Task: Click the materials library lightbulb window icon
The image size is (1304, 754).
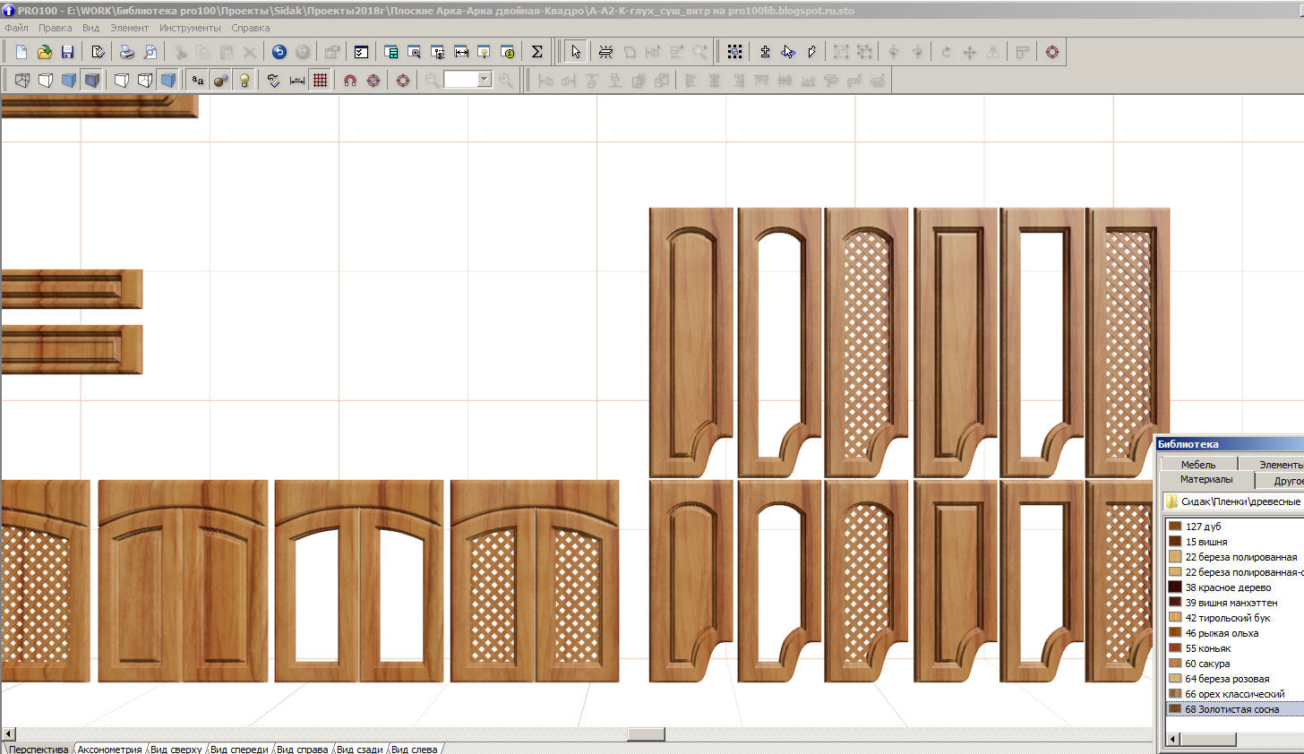Action: (x=485, y=52)
